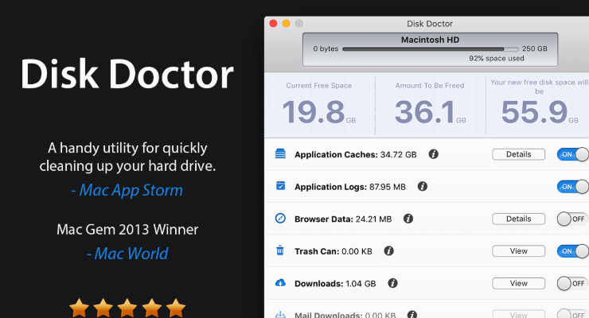
Task: Show info for Application Logs
Action: pos(423,186)
